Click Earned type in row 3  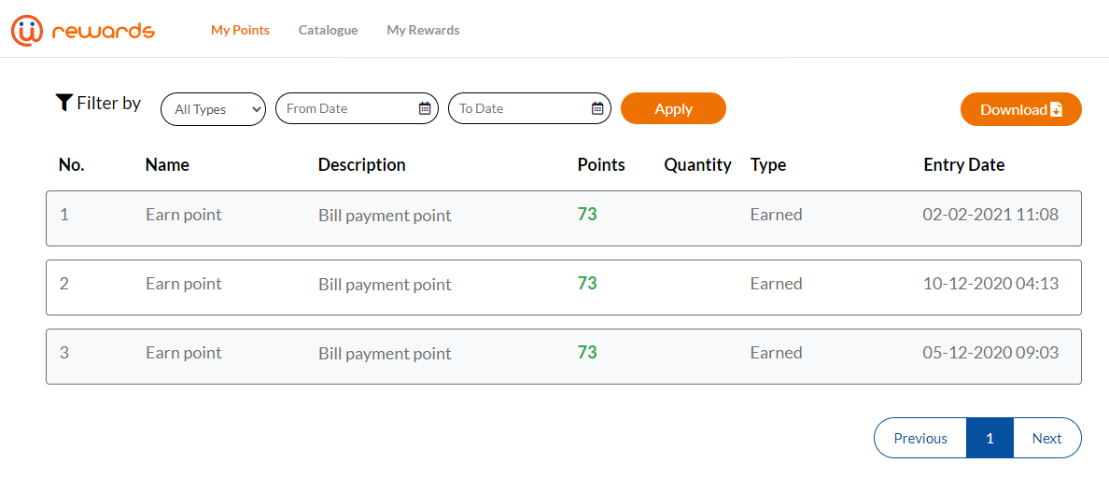pos(776,353)
